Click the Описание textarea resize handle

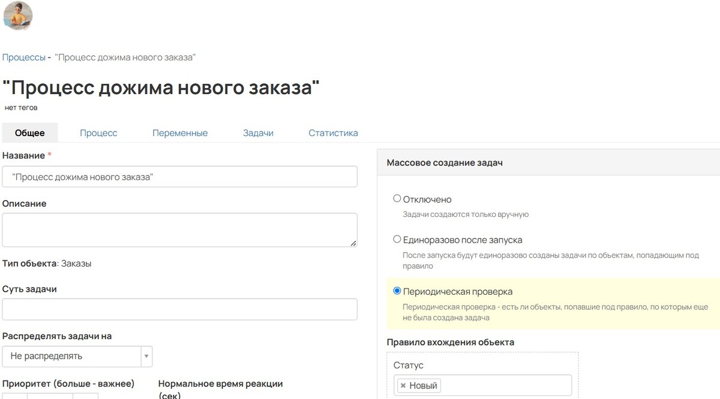point(353,243)
